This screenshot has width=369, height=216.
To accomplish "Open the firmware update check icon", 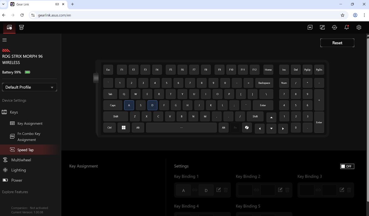I will point(334,27).
